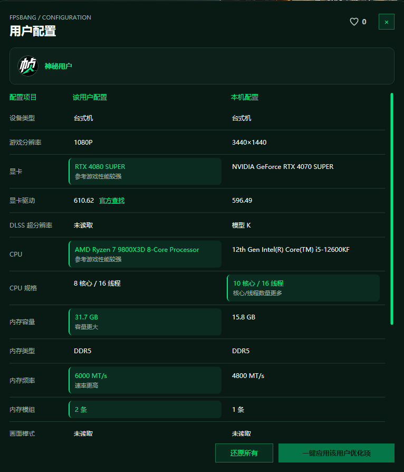This screenshot has width=404, height=472.
Task: Click the 596.49 driver version
Action: (x=242, y=201)
